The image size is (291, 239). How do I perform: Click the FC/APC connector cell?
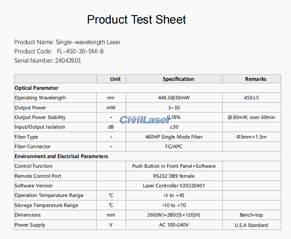(x=174, y=147)
